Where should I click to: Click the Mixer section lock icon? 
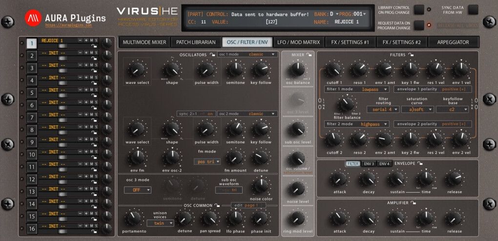point(310,55)
